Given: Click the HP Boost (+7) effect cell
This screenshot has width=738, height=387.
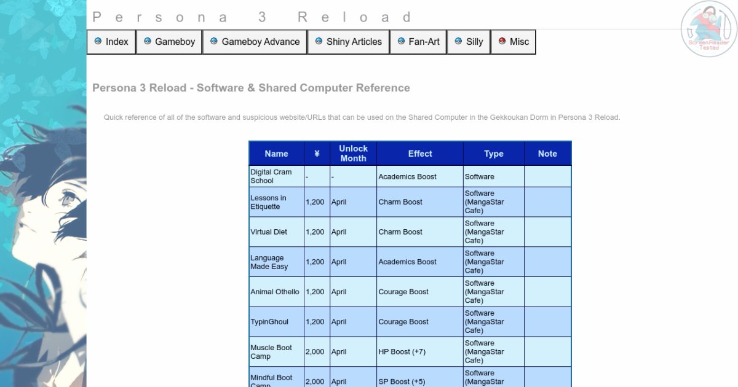Looking at the screenshot, I should (x=420, y=352).
